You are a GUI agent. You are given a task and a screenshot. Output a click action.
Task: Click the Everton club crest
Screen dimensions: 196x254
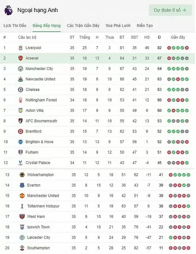click(x=22, y=185)
